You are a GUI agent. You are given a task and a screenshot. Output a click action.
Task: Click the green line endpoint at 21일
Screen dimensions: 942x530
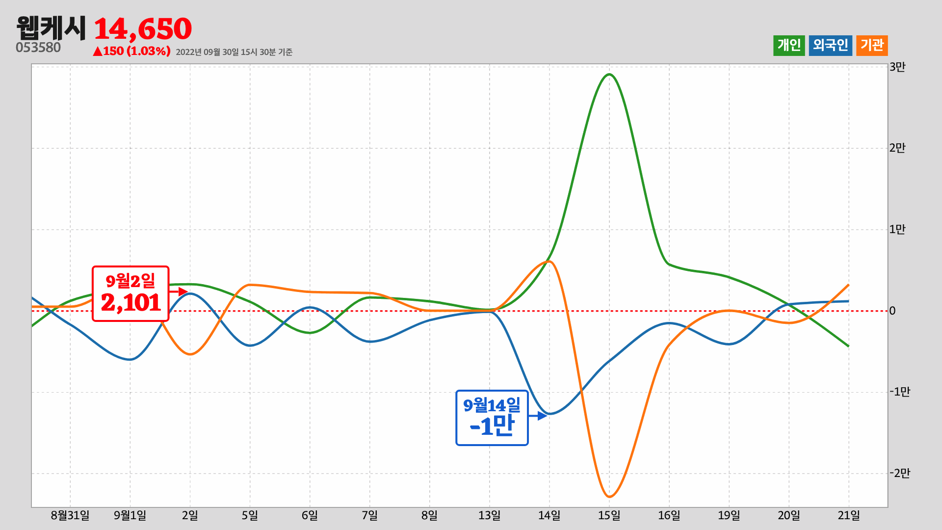(848, 346)
